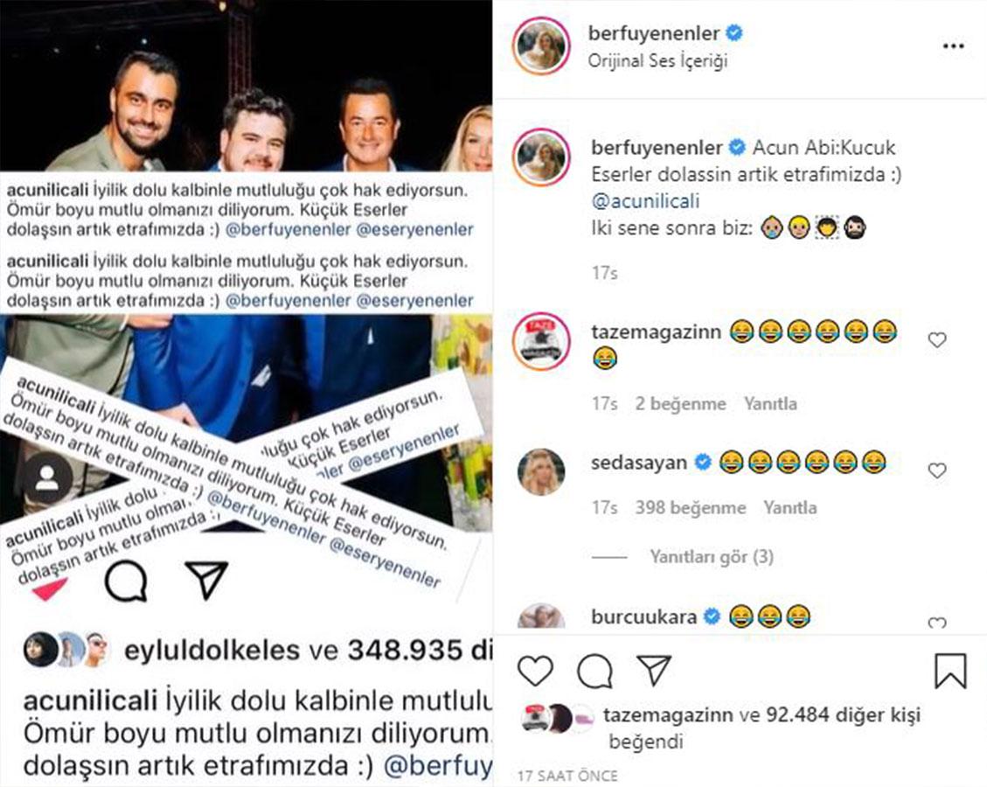The height and width of the screenshot is (787, 987).
Task: Reply to the tazemagazinn comment via Yanıtla
Action: (x=770, y=404)
